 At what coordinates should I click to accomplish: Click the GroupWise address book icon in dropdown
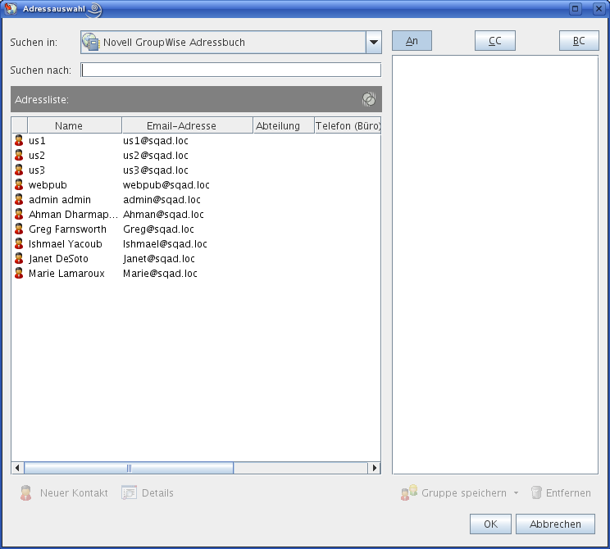[x=91, y=42]
